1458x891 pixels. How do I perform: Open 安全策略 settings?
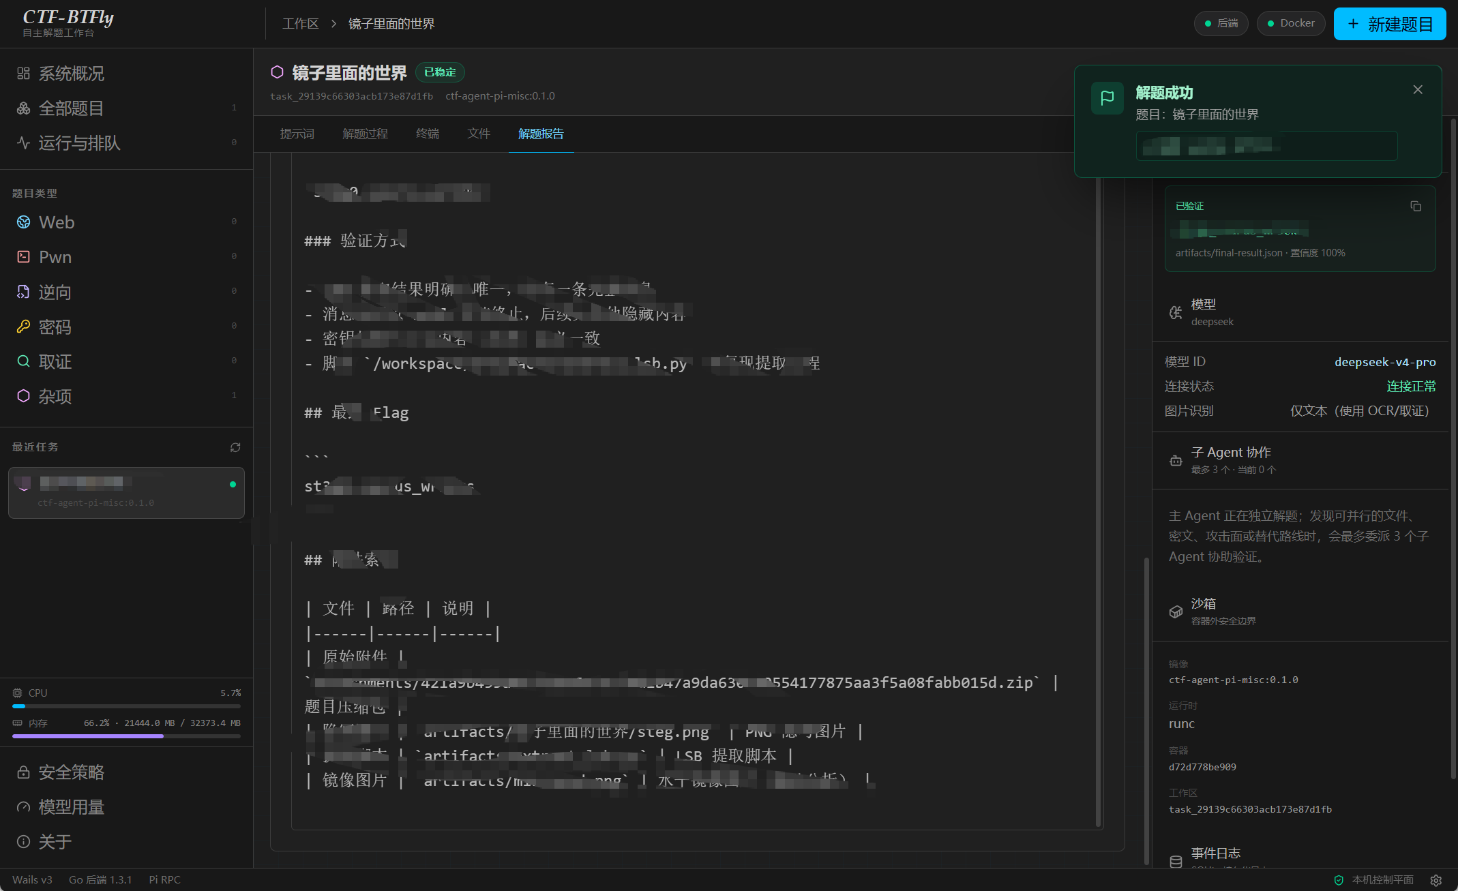126,772
